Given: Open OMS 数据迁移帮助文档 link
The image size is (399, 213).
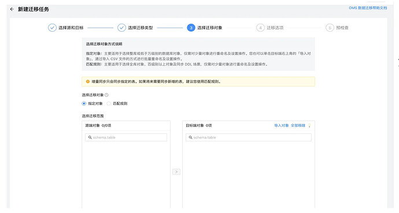Looking at the screenshot, I should pyautogui.click(x=368, y=8).
